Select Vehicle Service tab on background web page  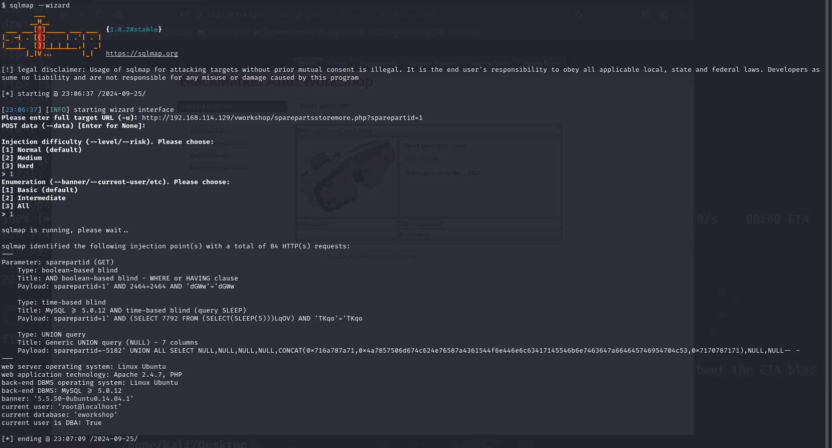433,63
